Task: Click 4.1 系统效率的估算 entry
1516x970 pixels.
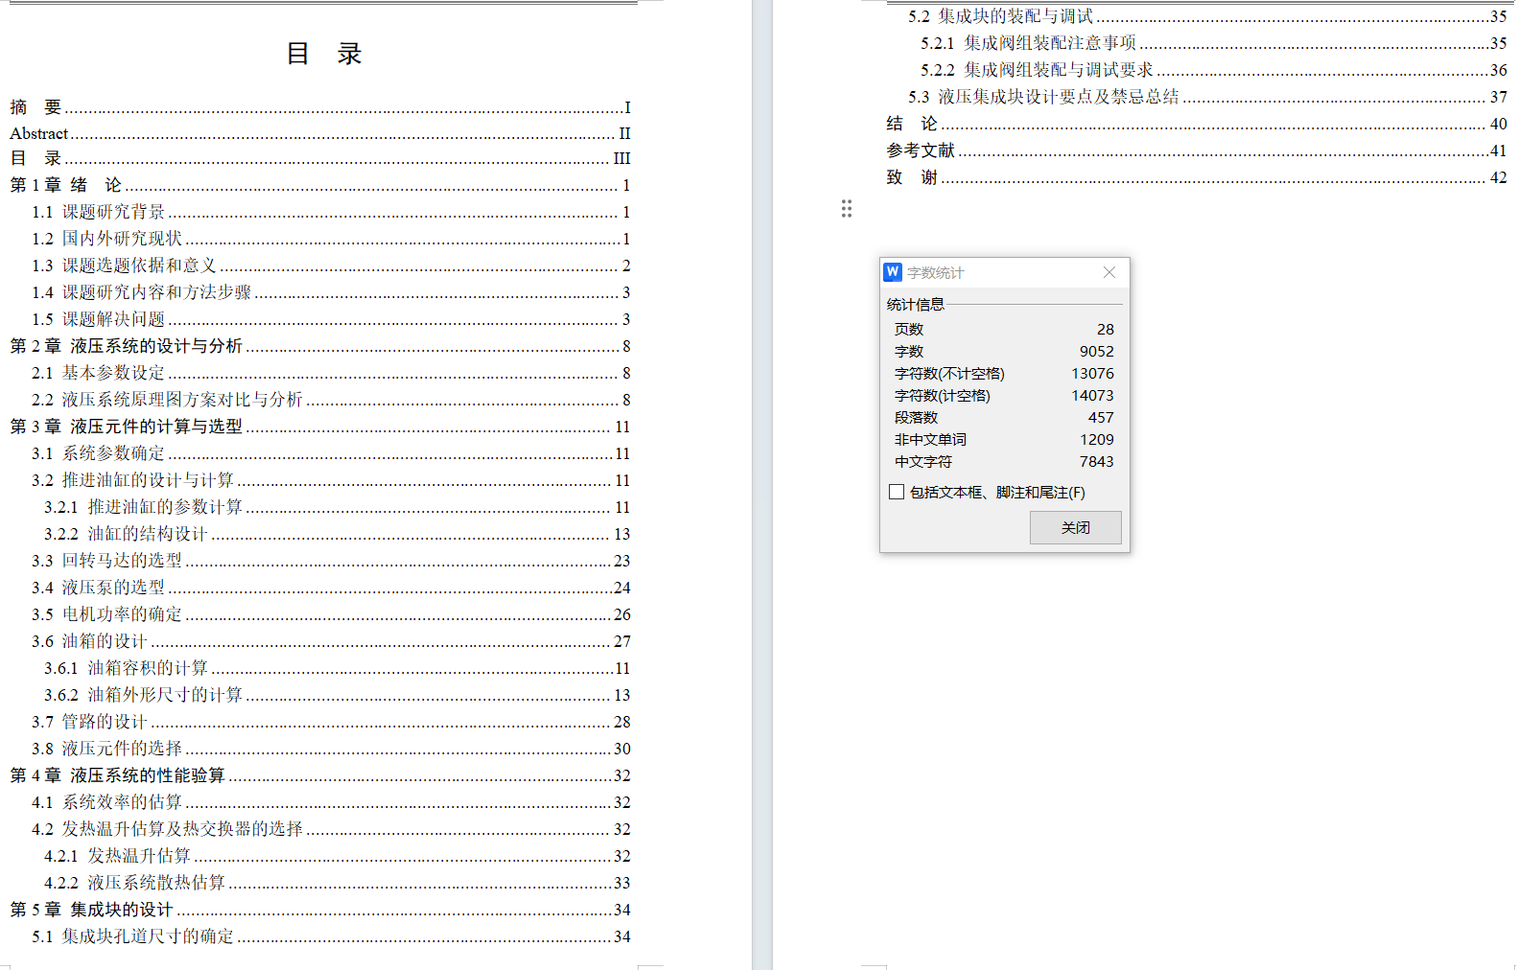Action: point(331,802)
